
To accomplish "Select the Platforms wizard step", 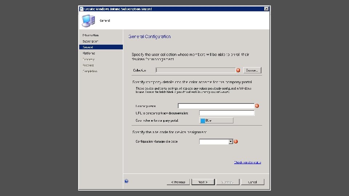I will click(89, 53).
